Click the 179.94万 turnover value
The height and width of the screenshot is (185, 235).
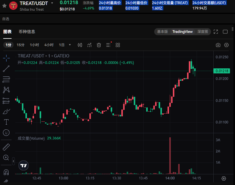click(199, 8)
